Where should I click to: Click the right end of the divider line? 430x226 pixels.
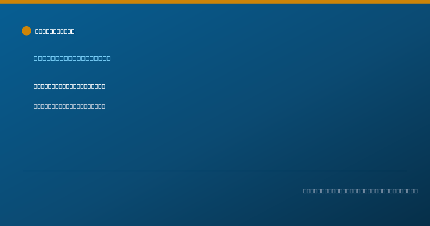pos(407,171)
